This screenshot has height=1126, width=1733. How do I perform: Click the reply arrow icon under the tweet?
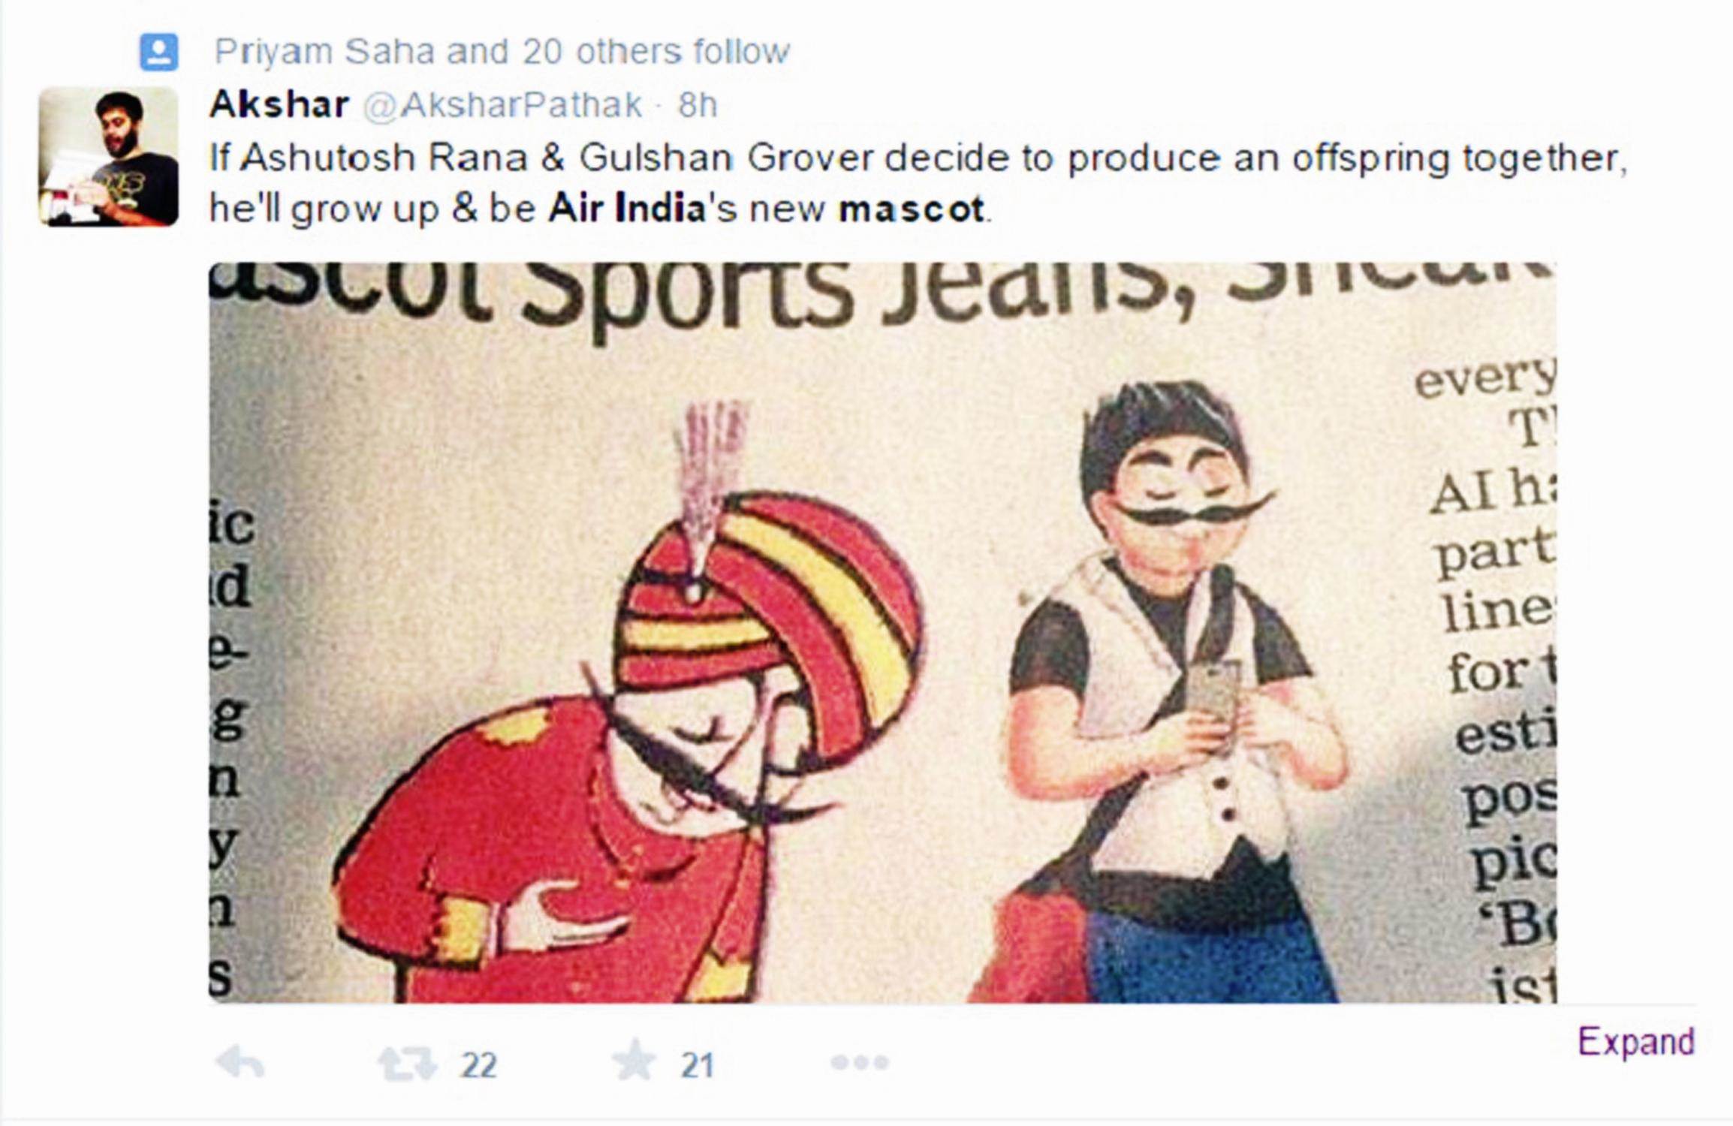point(240,1063)
